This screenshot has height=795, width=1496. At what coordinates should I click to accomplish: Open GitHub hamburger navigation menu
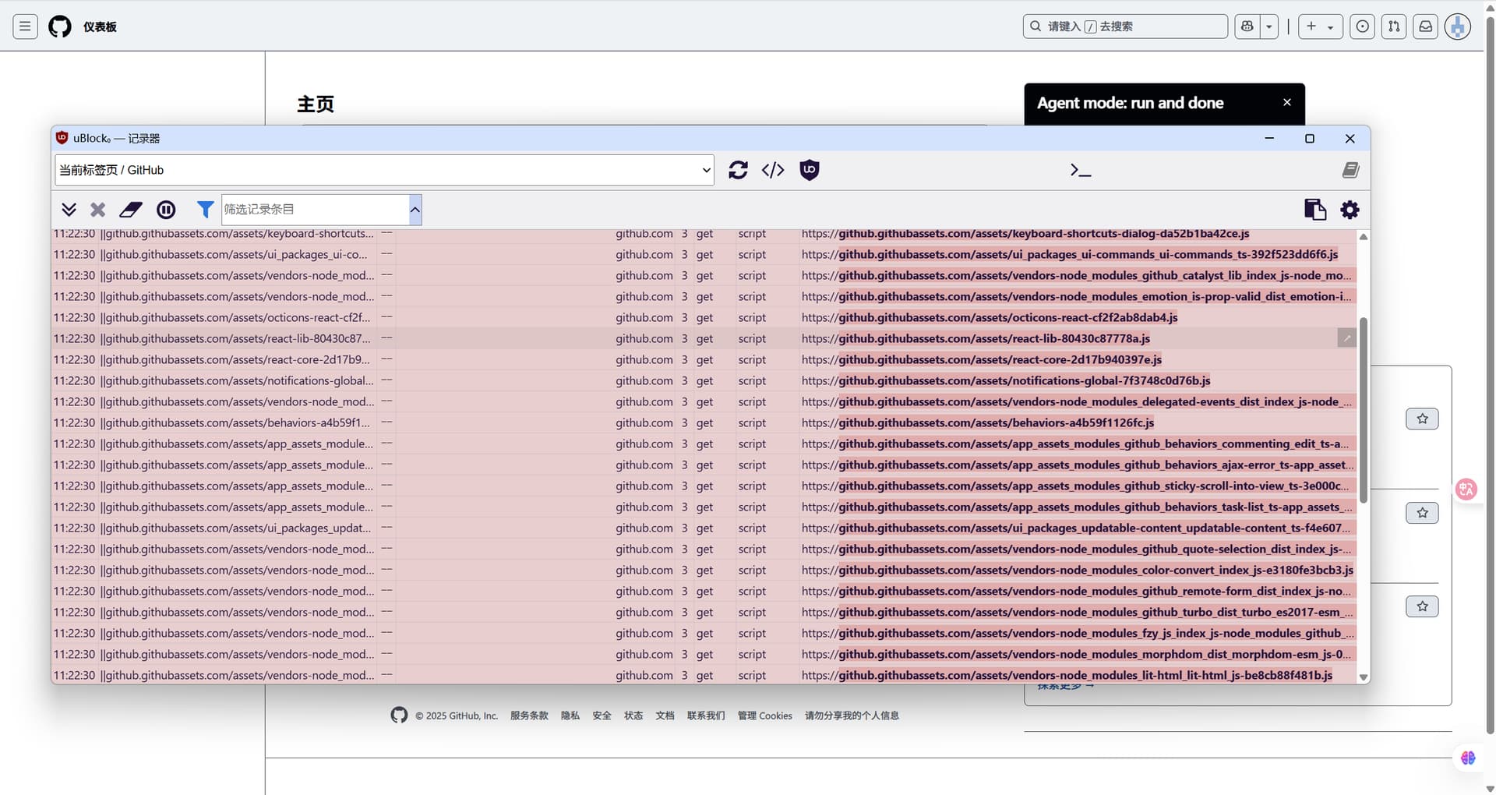pyautogui.click(x=25, y=26)
